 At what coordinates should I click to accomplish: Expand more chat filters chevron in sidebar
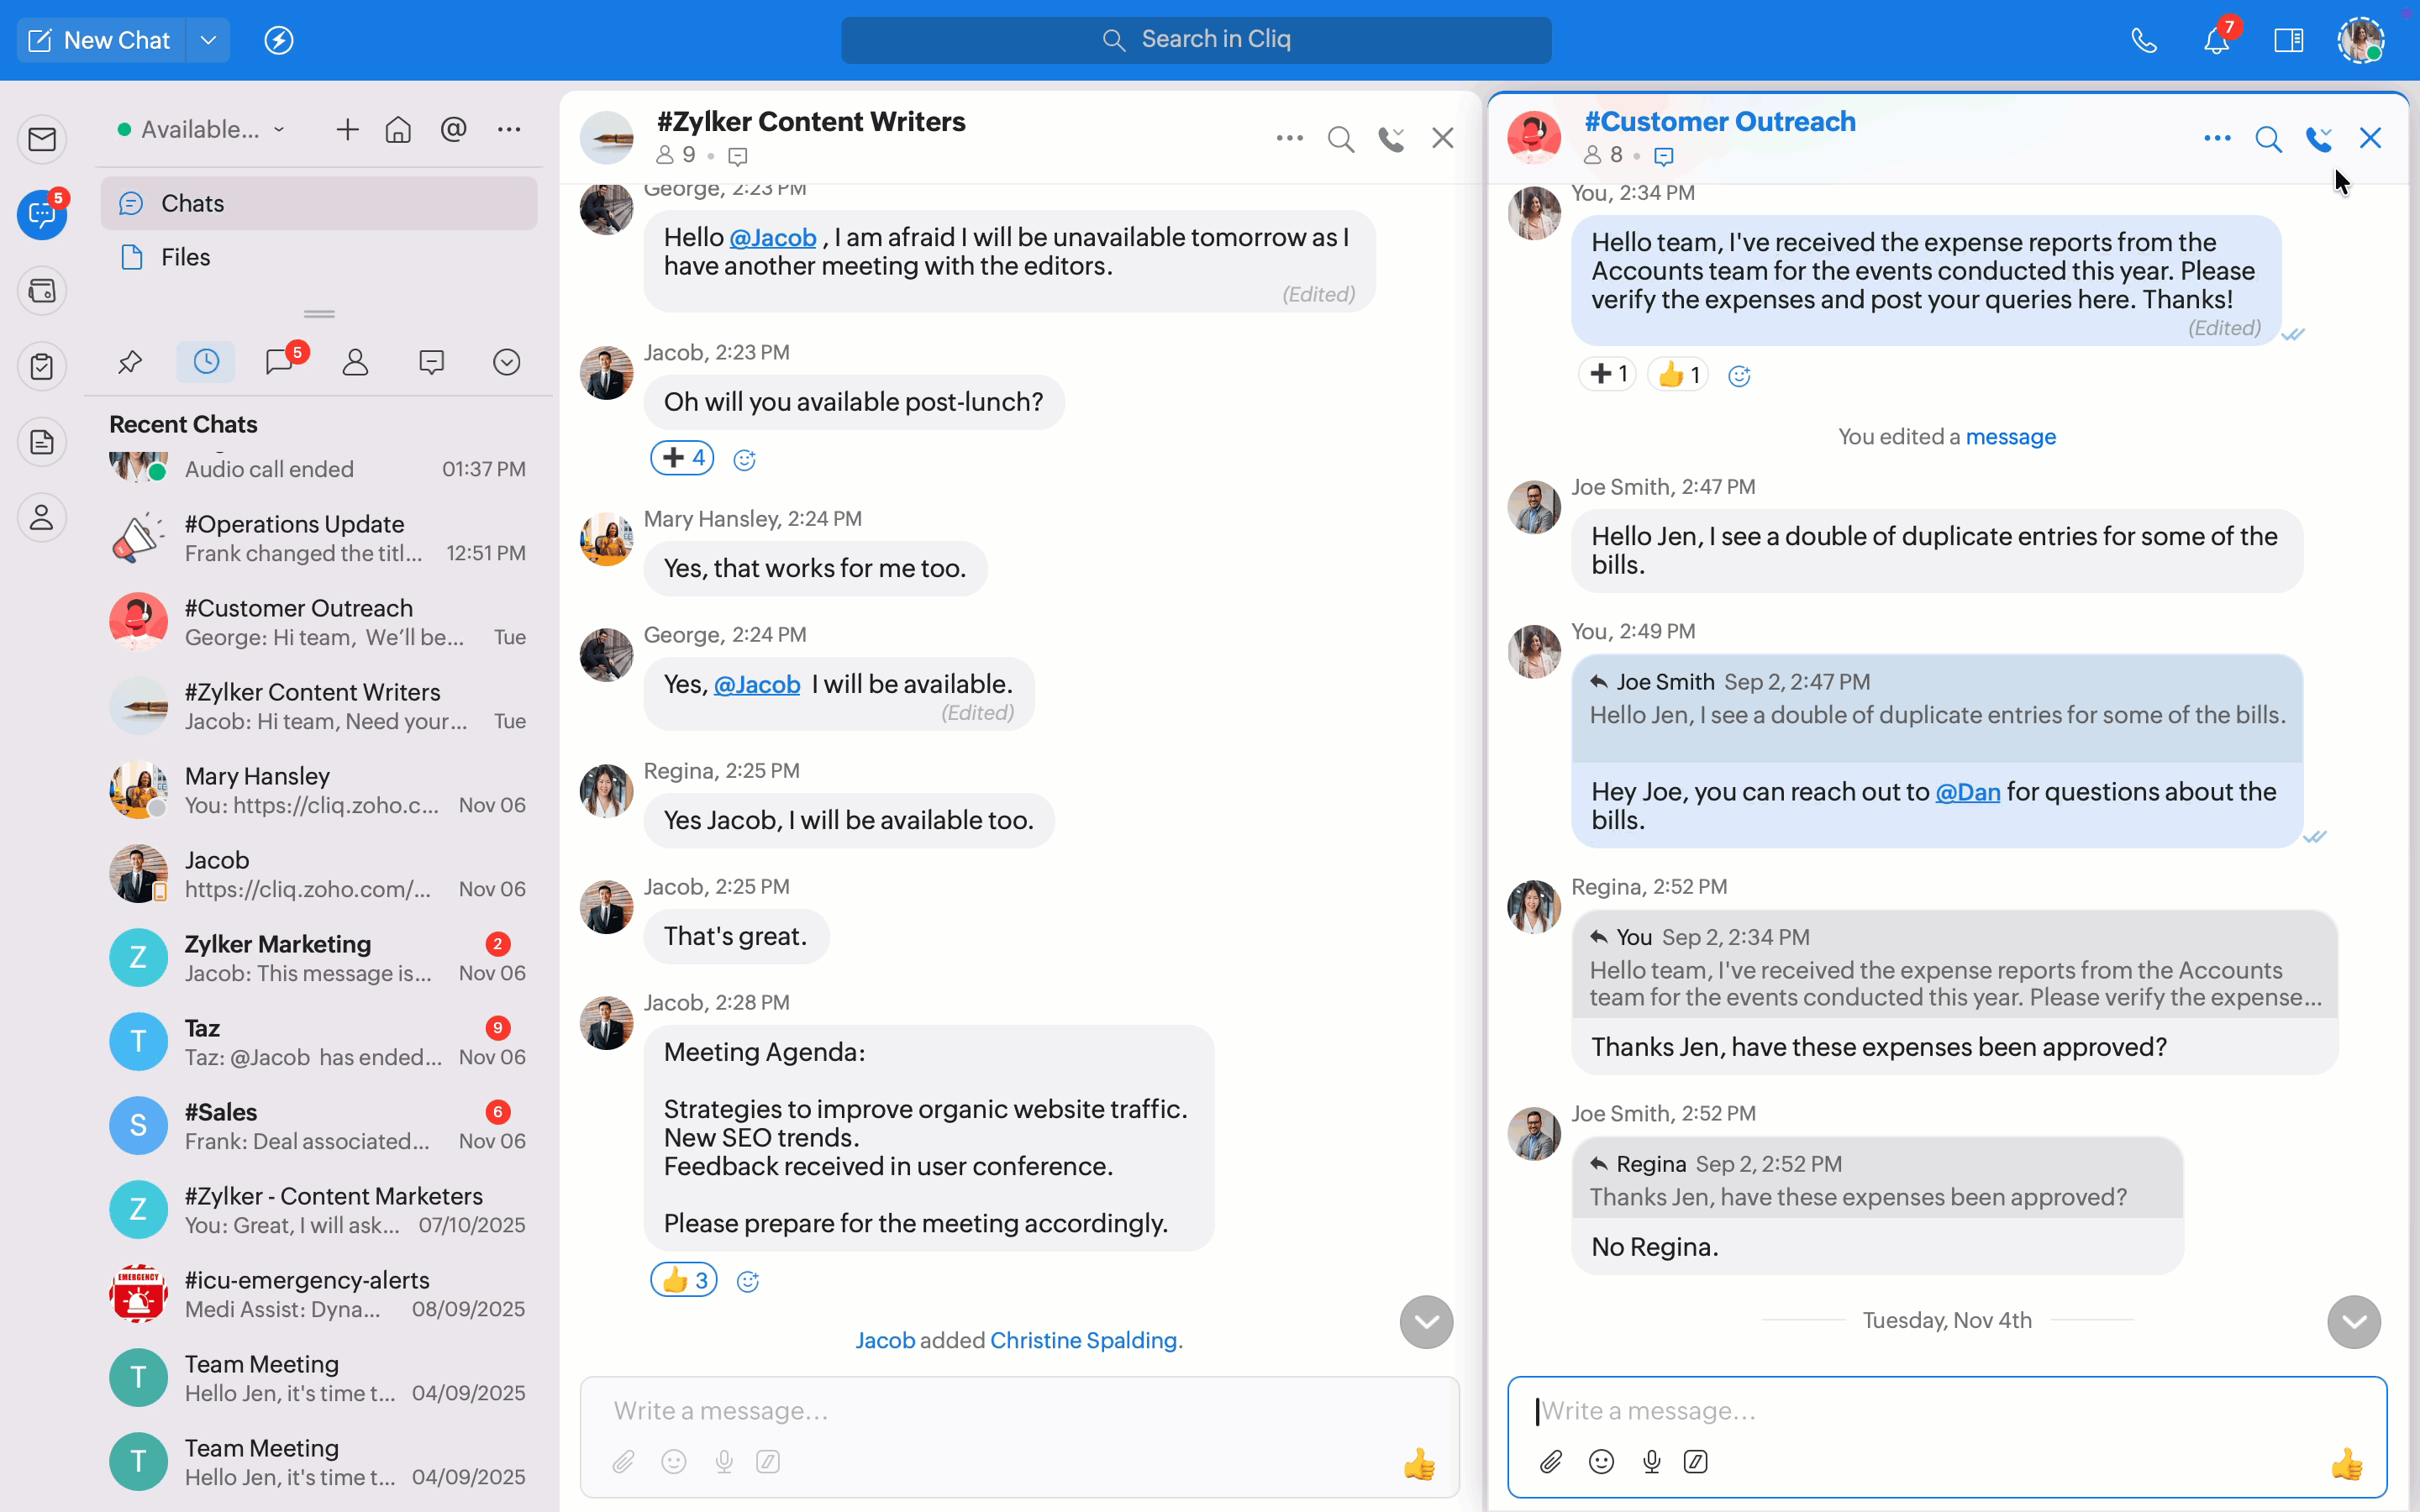506,362
